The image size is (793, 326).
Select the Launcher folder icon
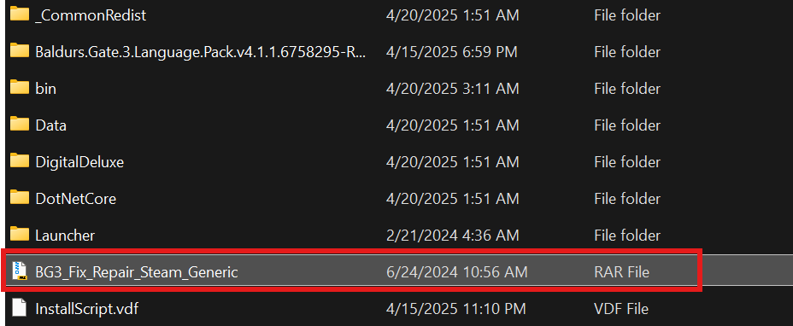(20, 234)
